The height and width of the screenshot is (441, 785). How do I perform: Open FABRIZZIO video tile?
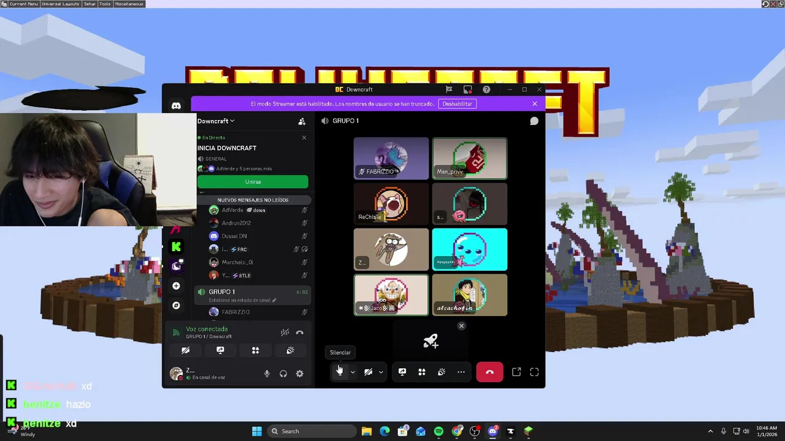[x=391, y=159]
